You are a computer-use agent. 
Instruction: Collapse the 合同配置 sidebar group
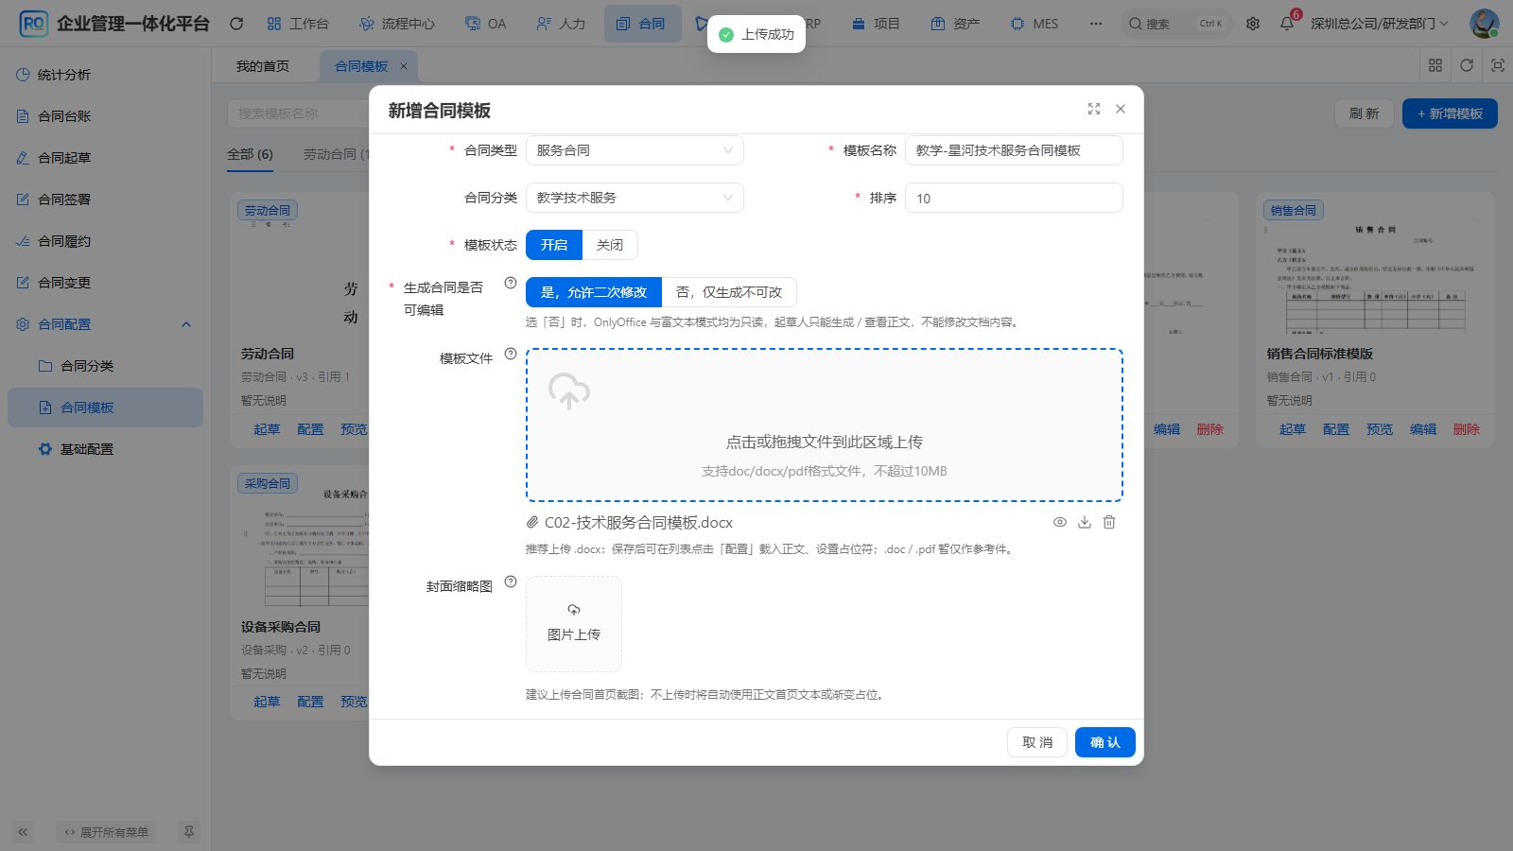click(105, 324)
